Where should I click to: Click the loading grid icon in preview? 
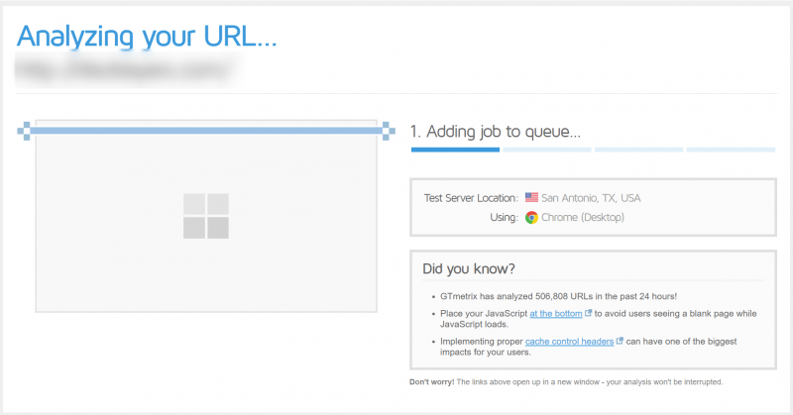(x=206, y=216)
